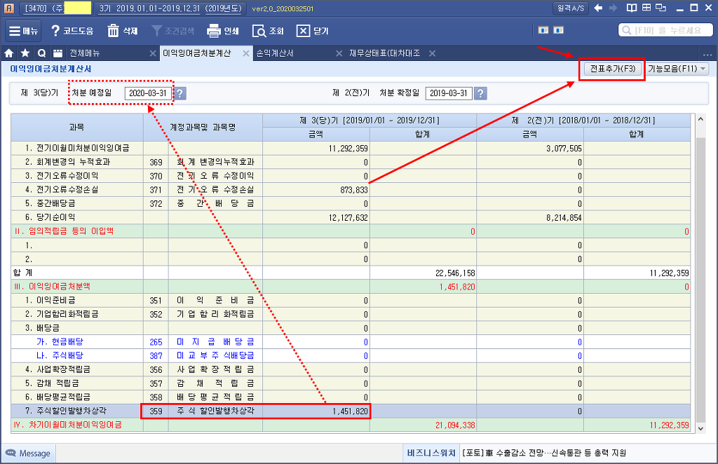The height and width of the screenshot is (464, 718).
Task: Open the calendar icon in tab bar
Action: (x=57, y=53)
